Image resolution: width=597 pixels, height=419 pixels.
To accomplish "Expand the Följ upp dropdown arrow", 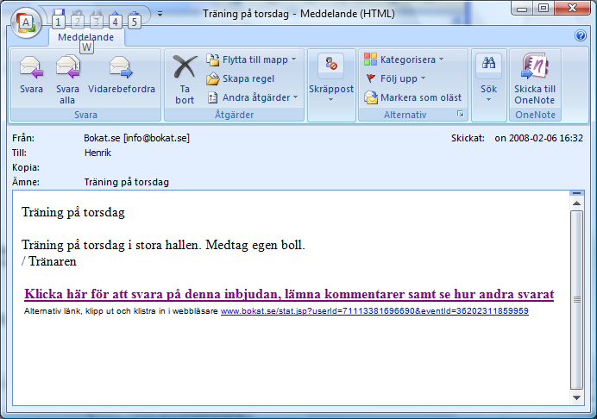I will click(x=423, y=78).
